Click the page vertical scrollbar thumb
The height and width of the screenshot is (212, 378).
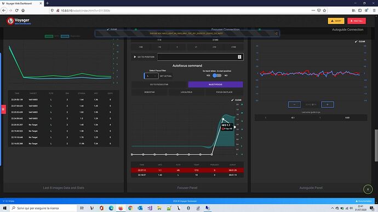point(376,145)
